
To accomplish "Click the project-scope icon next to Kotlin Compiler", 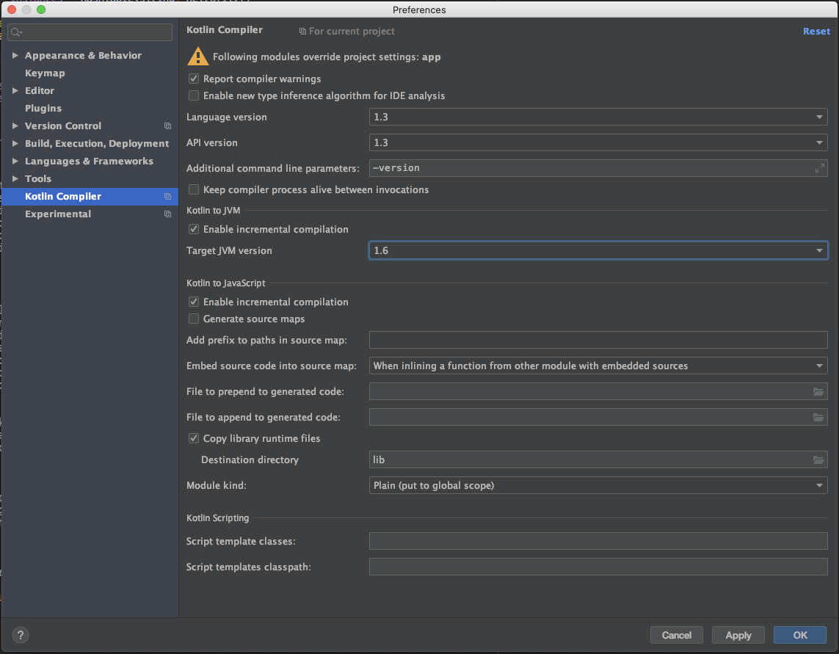I will (167, 197).
